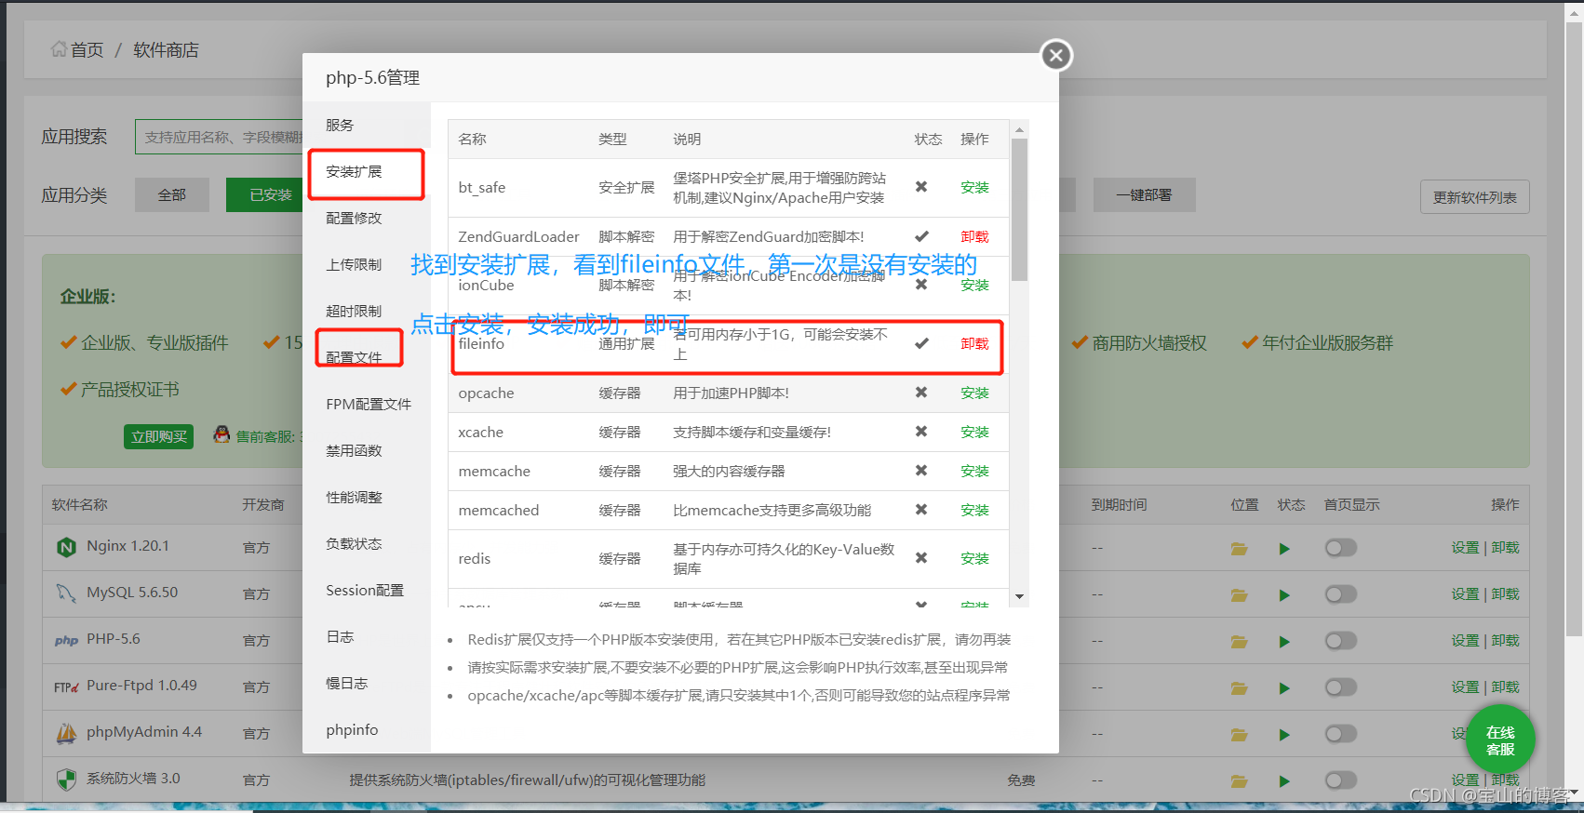Click the green play status icon for MySQL
Image resolution: width=1584 pixels, height=813 pixels.
click(x=1284, y=595)
